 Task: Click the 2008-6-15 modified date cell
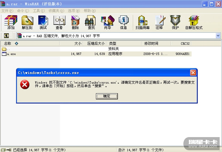[x=155, y=54]
